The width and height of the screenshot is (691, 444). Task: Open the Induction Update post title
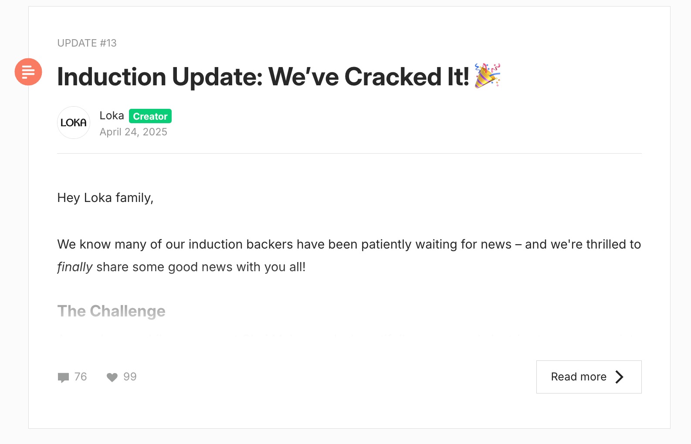[279, 77]
